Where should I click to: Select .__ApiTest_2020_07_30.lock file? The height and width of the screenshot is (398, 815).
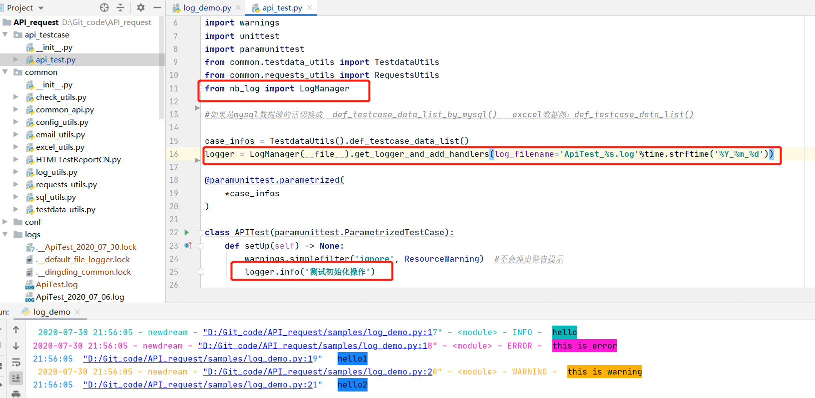point(86,247)
